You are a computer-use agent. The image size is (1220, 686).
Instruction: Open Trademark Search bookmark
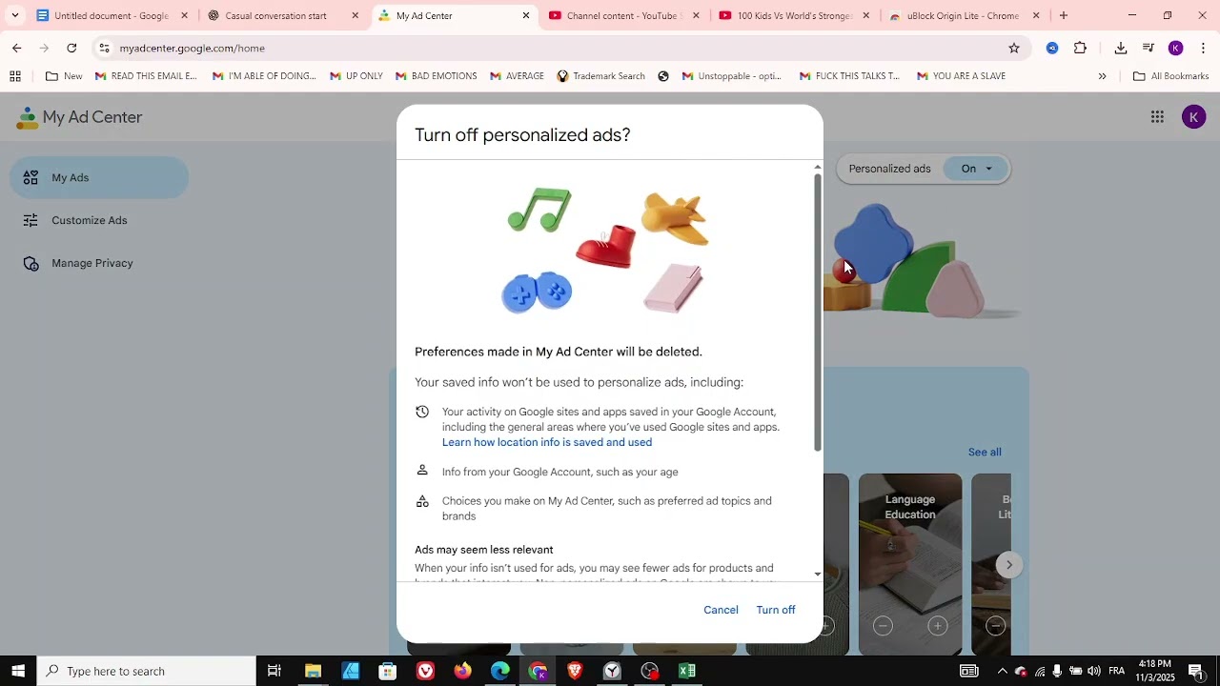[x=600, y=76]
